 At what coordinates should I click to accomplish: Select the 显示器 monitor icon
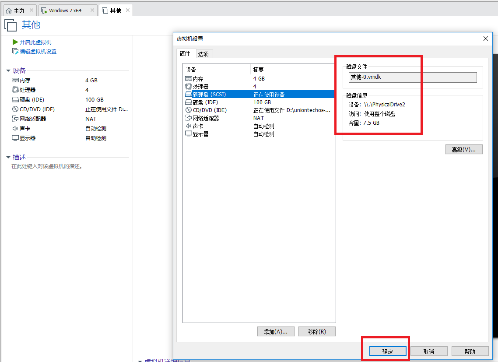tap(14, 138)
